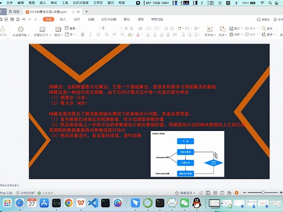The width and height of the screenshot is (283, 212).
Task: Click the Reading view icon in status bar
Action: point(222,193)
